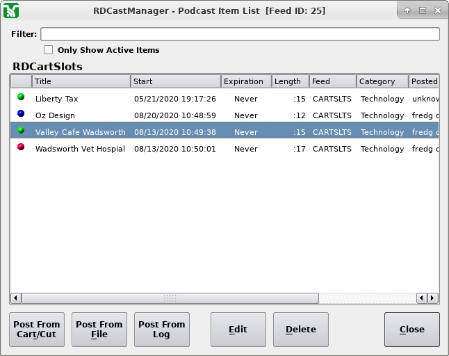The image size is (449, 356).
Task: Close the window using the title bar X
Action: click(438, 10)
